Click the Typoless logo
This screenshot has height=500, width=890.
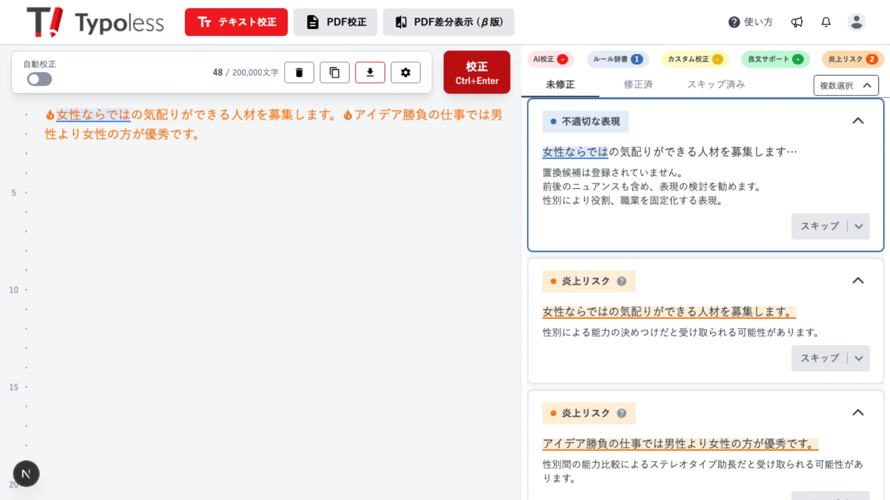(x=95, y=22)
